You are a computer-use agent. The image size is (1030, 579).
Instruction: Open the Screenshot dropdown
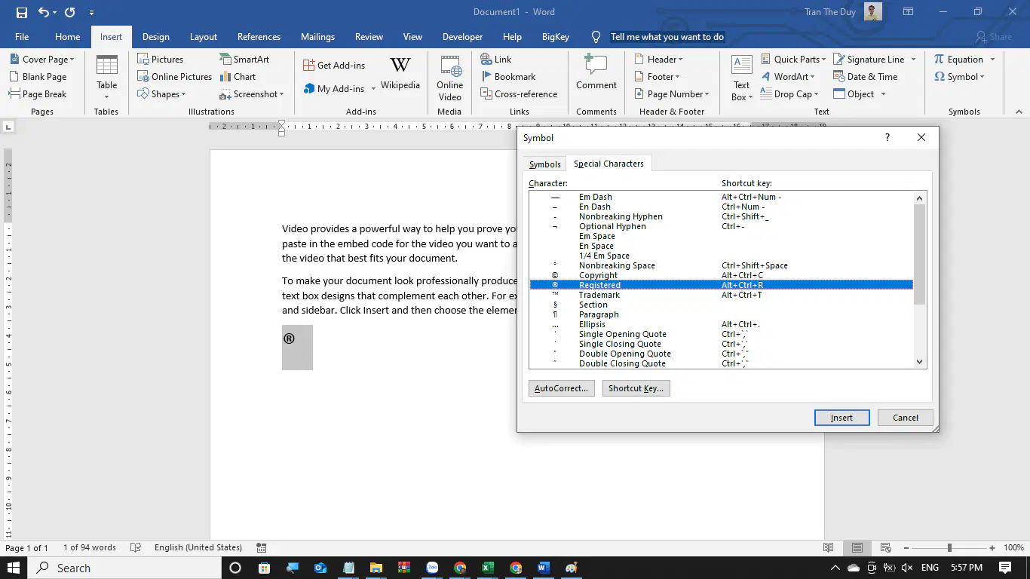click(x=252, y=94)
